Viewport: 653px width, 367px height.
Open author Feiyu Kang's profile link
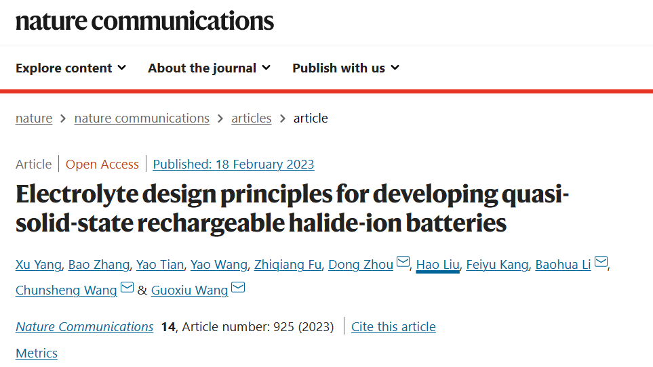click(497, 265)
